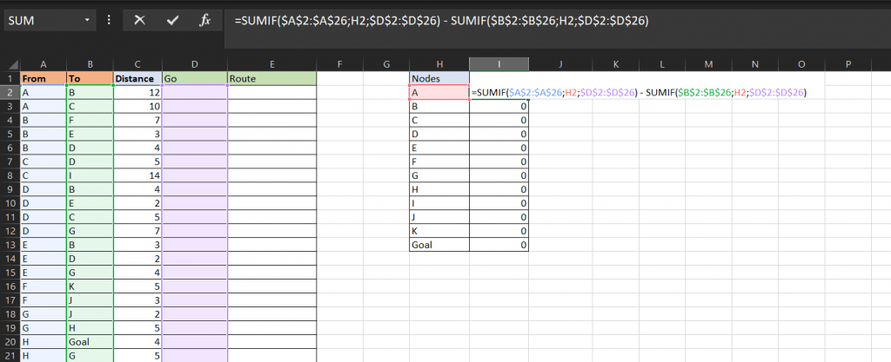Screen dimensions: 891x362
Task: Confirm formula with the checkmark Enter icon
Action: [x=171, y=20]
